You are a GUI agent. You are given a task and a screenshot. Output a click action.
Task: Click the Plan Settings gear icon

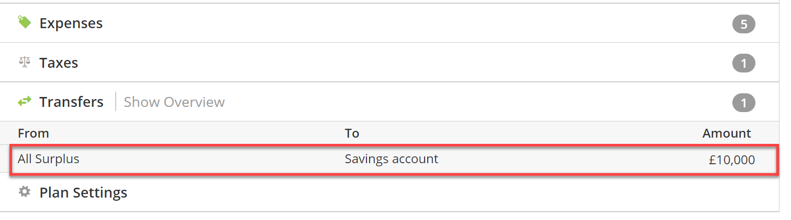[25, 192]
